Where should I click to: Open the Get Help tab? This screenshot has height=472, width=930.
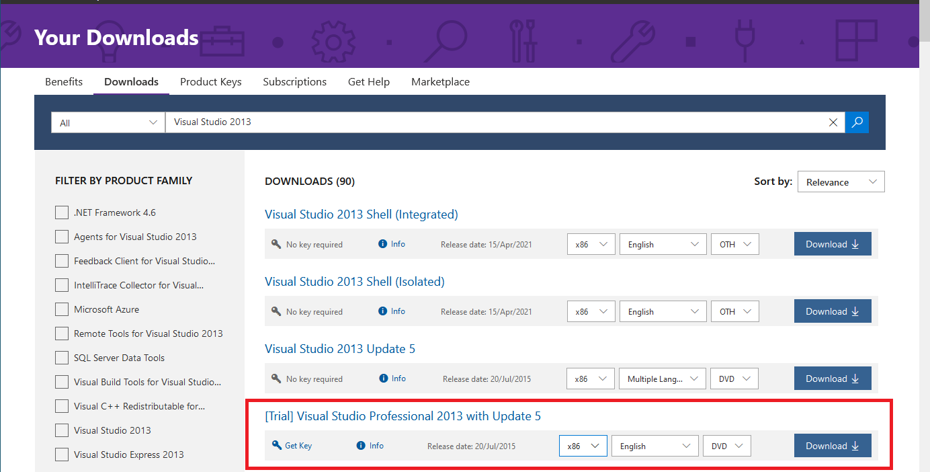coord(368,81)
